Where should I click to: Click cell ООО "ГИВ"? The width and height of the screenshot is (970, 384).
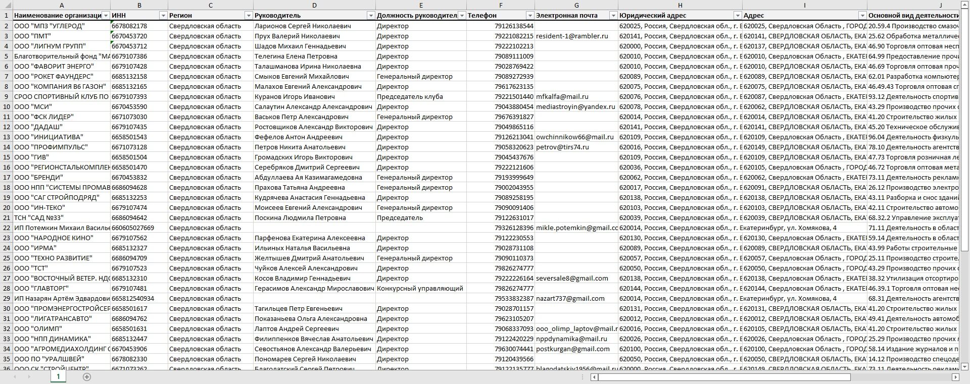(61, 157)
